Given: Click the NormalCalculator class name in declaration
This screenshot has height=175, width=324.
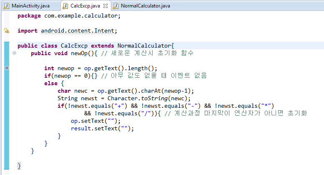Looking at the screenshot, I should [x=144, y=46].
